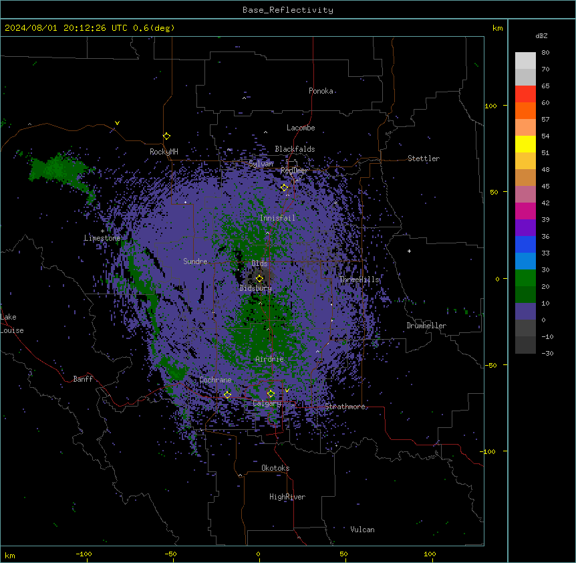Click the Airdrie city label
Viewport: 576px width, 563px height.
pyautogui.click(x=269, y=359)
